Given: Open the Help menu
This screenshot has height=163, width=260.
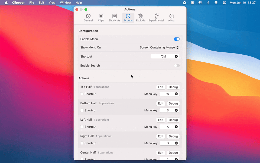Looking at the screenshot, I should [79, 3].
